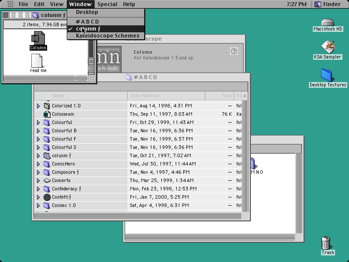The height and width of the screenshot is (262, 349).
Task: Select the Column scheme file icon
Action: (x=38, y=38)
